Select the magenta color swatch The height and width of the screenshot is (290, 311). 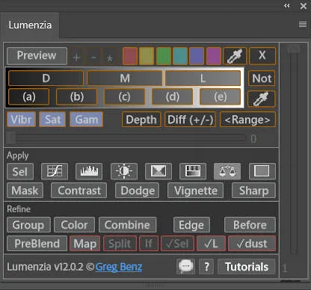coord(214,56)
